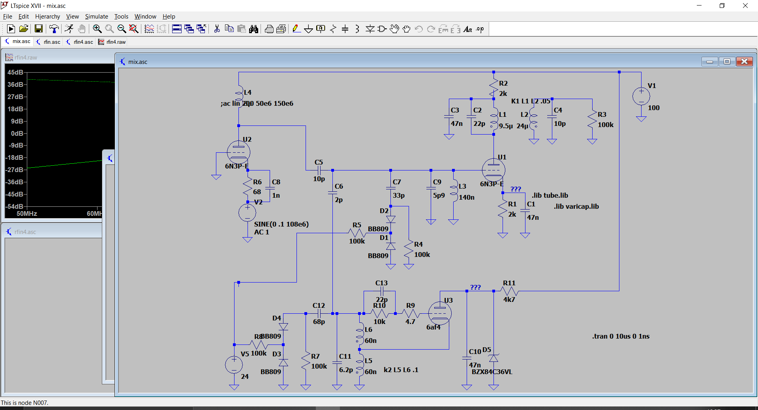Click the Zoom to Fit icon
This screenshot has height=410, width=758.
(134, 29)
